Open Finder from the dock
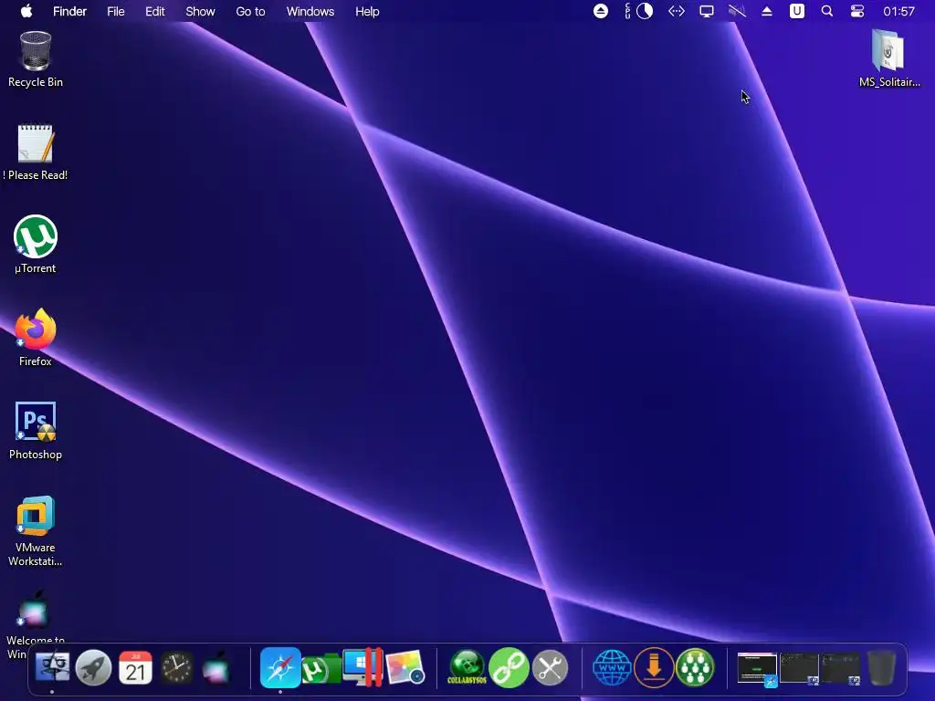935x701 pixels. (x=52, y=667)
